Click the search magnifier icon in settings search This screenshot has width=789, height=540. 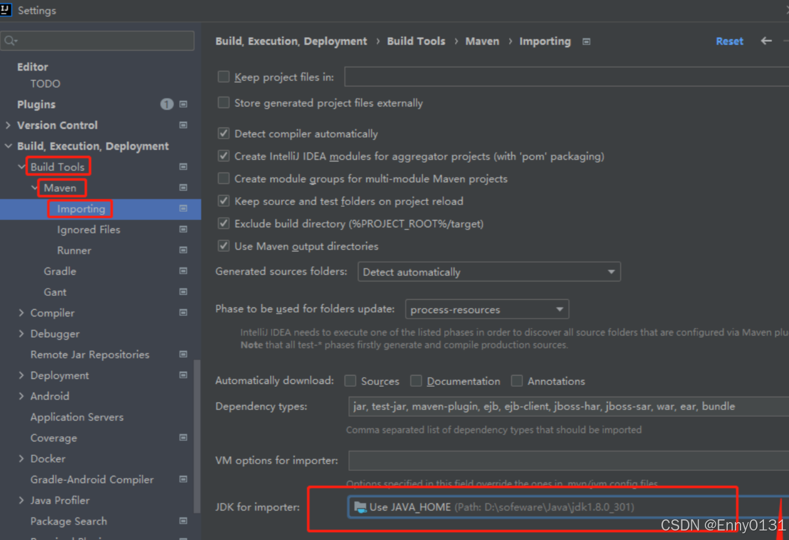point(10,41)
